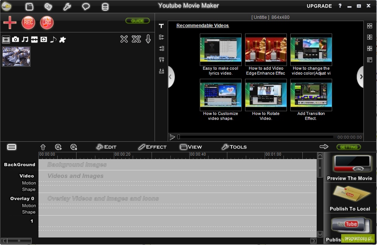Open 'Add Transition Effect' thumbnail
The width and height of the screenshot is (377, 245).
pos(311,95)
